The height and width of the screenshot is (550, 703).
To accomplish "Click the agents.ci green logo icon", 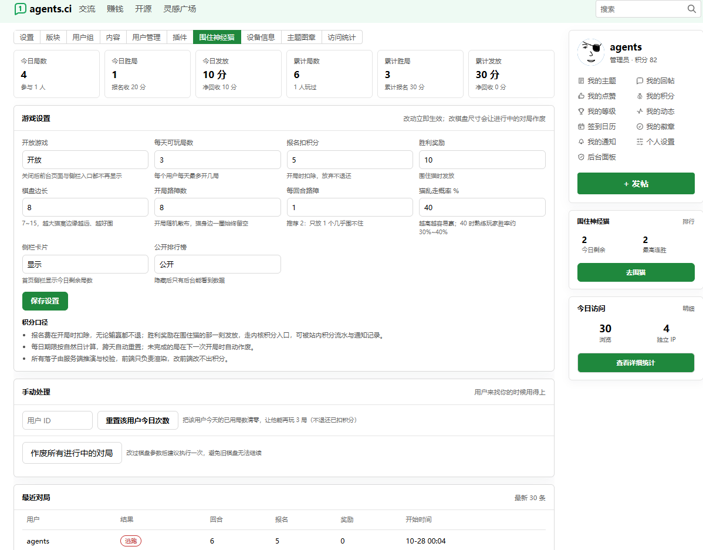I will [x=20, y=9].
